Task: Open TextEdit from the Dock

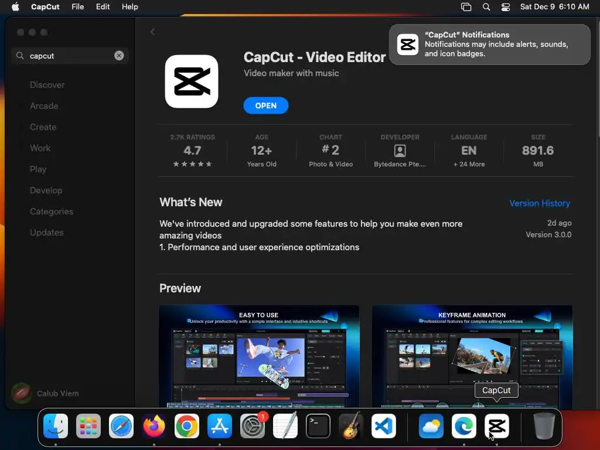Action: pos(285,426)
